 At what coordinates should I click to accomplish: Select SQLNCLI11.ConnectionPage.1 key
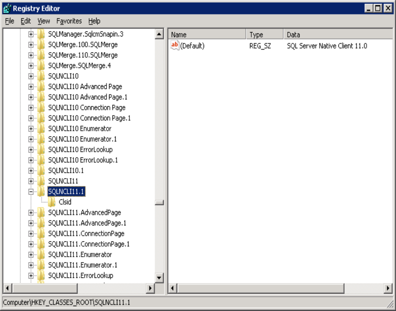(x=89, y=244)
